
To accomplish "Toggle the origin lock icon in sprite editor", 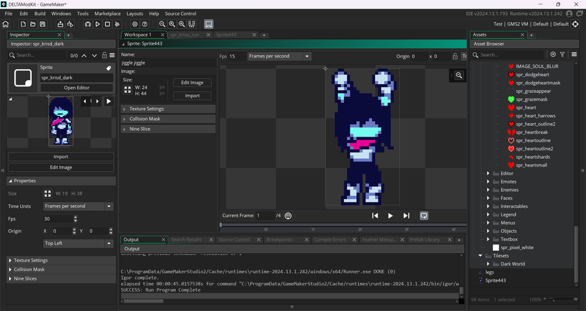I will point(455,57).
